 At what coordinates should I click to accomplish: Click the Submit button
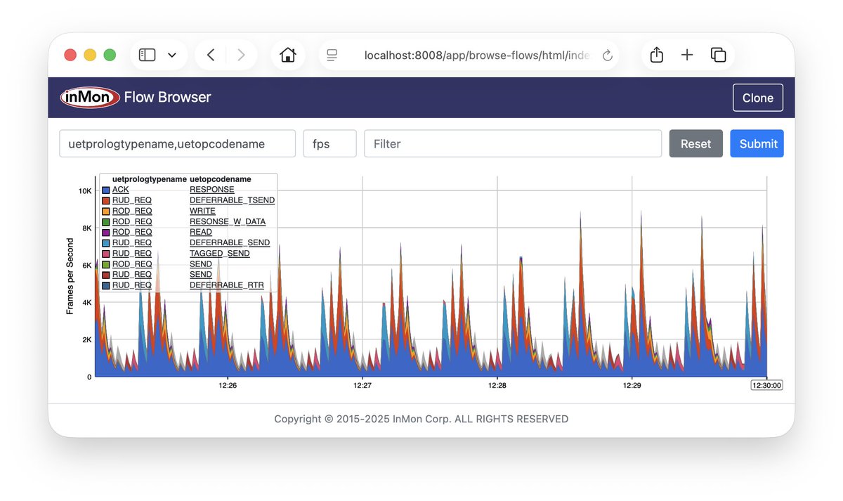click(x=757, y=143)
